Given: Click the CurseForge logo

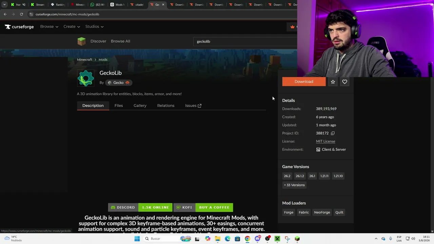Looking at the screenshot, I should tap(19, 27).
